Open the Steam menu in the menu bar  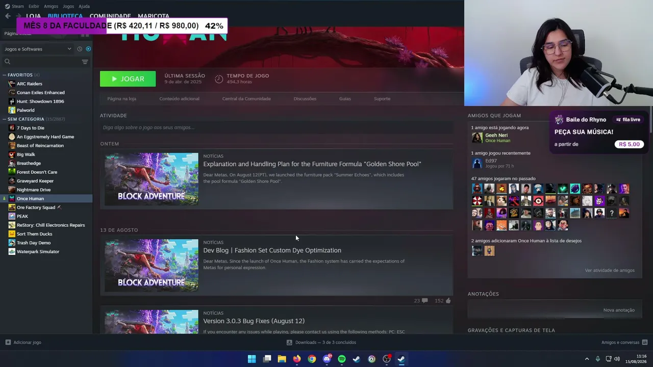[14, 6]
